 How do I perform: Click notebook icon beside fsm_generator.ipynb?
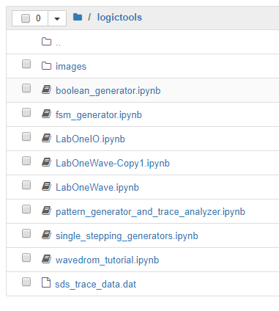(46, 114)
